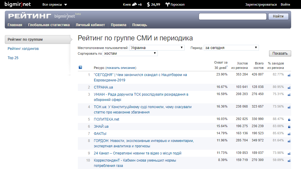This screenshot has height=169, width=301.
Task: Open Личный кабинет menu item
Action: [x=90, y=25]
